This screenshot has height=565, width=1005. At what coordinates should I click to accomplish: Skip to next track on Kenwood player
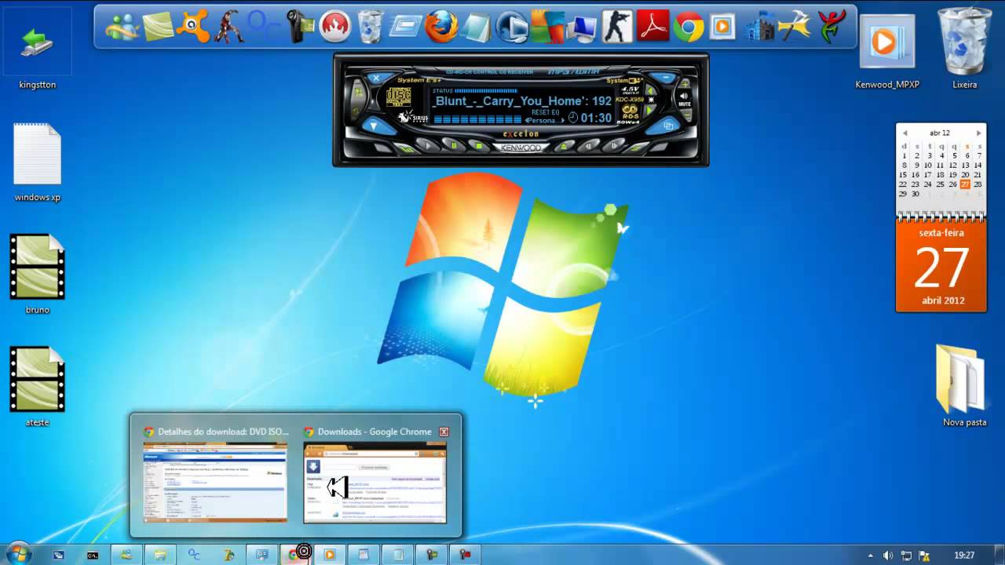point(614,145)
